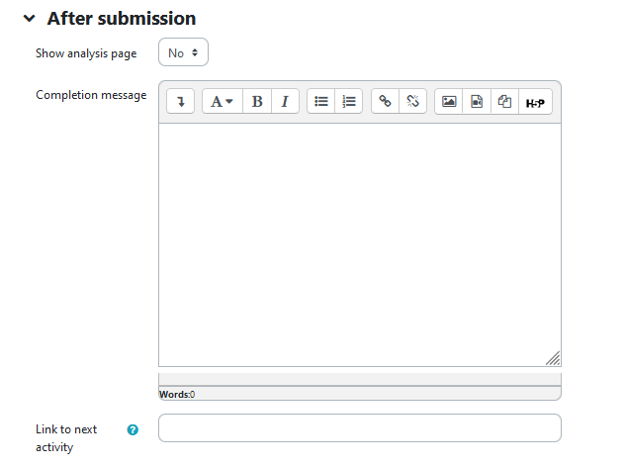
Task: Apply numbered list formatting
Action: [x=349, y=101]
